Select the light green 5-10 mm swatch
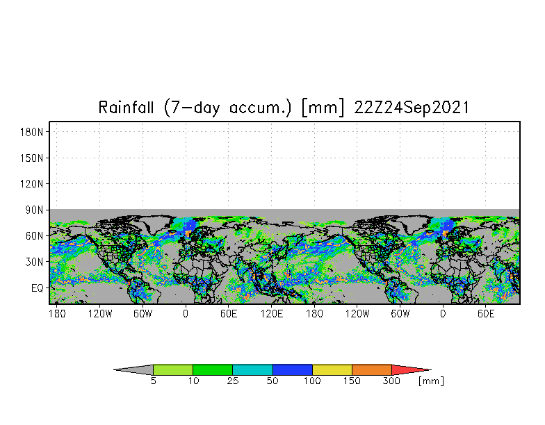Viewport: 545px width, 425px height. [x=173, y=369]
